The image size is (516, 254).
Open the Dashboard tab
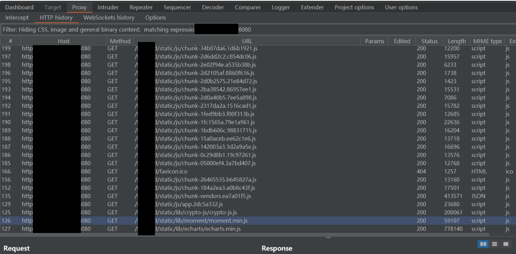point(19,7)
